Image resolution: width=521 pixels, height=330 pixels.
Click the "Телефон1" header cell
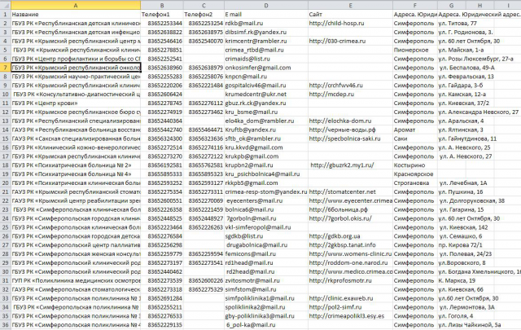point(162,15)
